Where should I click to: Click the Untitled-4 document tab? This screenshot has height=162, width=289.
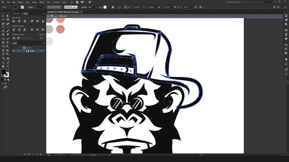63,12
